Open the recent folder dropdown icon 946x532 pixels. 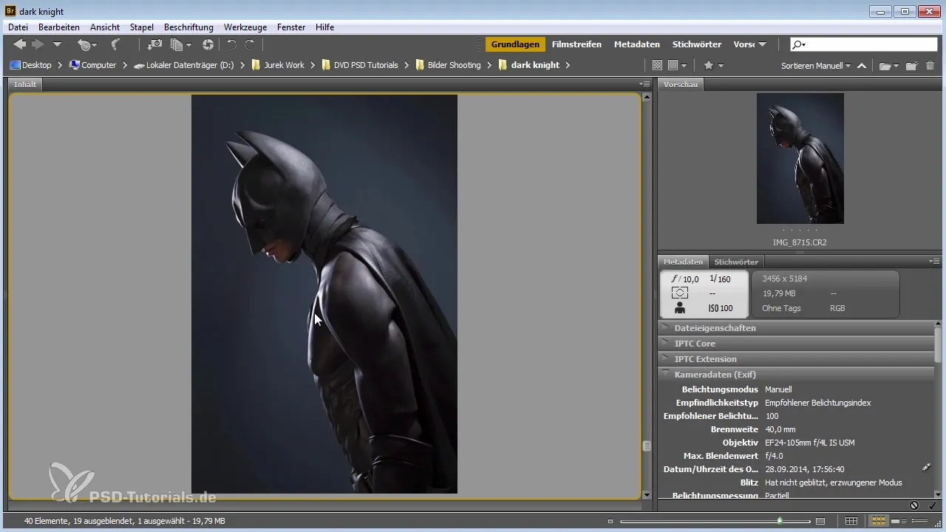pos(888,65)
